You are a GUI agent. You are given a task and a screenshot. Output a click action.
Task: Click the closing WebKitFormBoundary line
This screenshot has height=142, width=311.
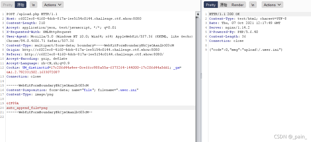[x=49, y=112]
